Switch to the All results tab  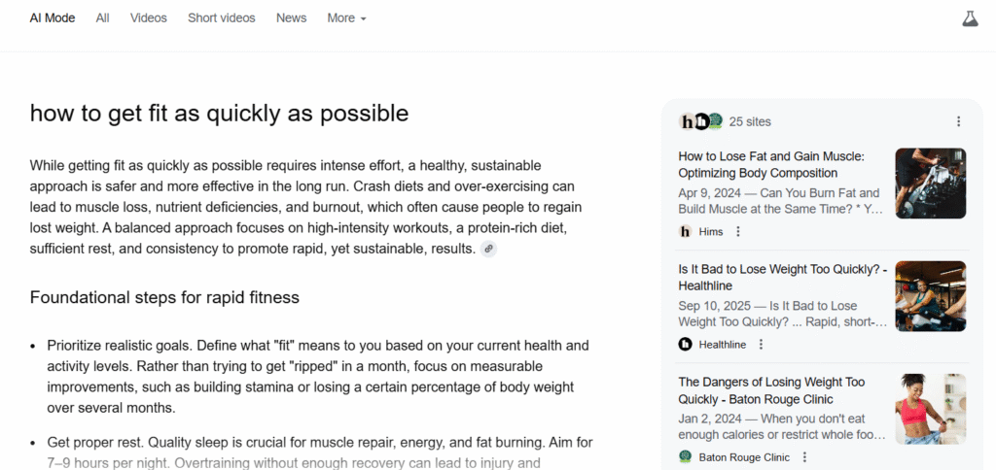pos(102,18)
